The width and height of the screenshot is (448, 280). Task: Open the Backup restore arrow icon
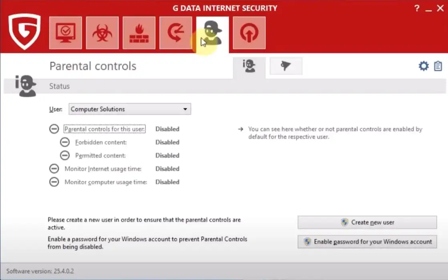coord(176,33)
